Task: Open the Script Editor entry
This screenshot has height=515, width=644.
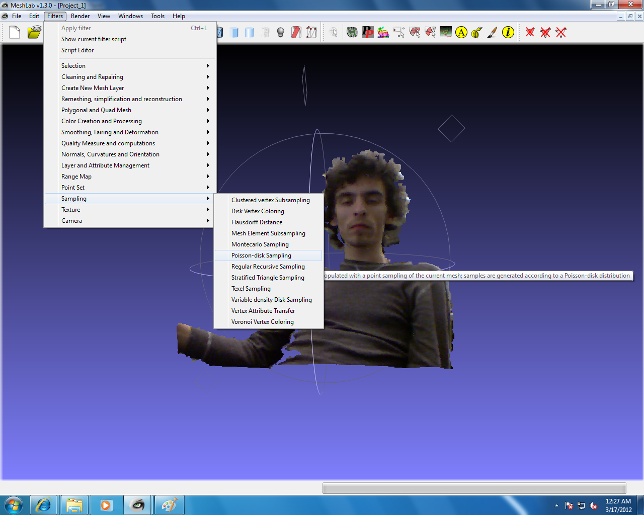Action: (131, 50)
